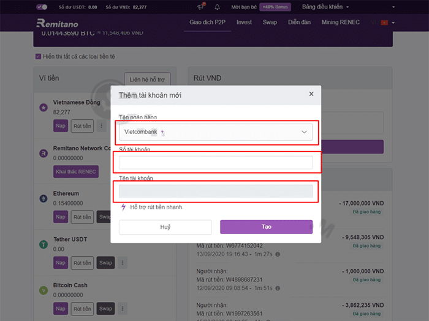Click Rút tiền for Vietnamese Đồng
Screen dimensions: 429x321
coord(82,126)
